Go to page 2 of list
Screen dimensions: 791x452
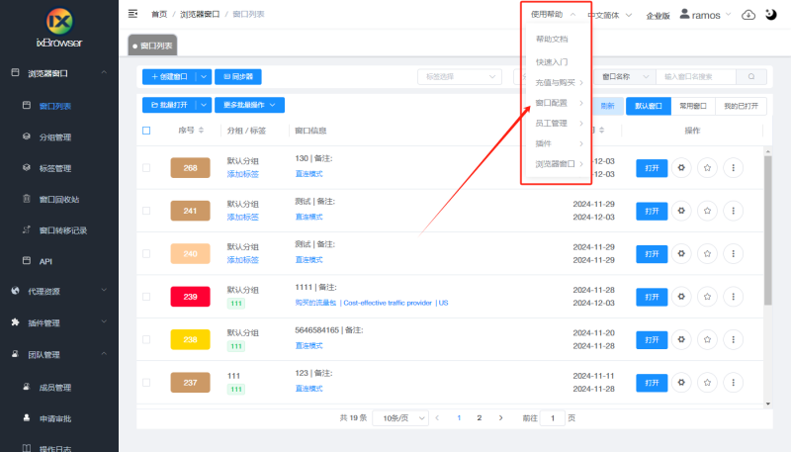pyautogui.click(x=480, y=417)
